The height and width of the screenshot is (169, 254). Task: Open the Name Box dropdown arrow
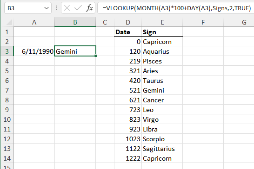(x=47, y=8)
